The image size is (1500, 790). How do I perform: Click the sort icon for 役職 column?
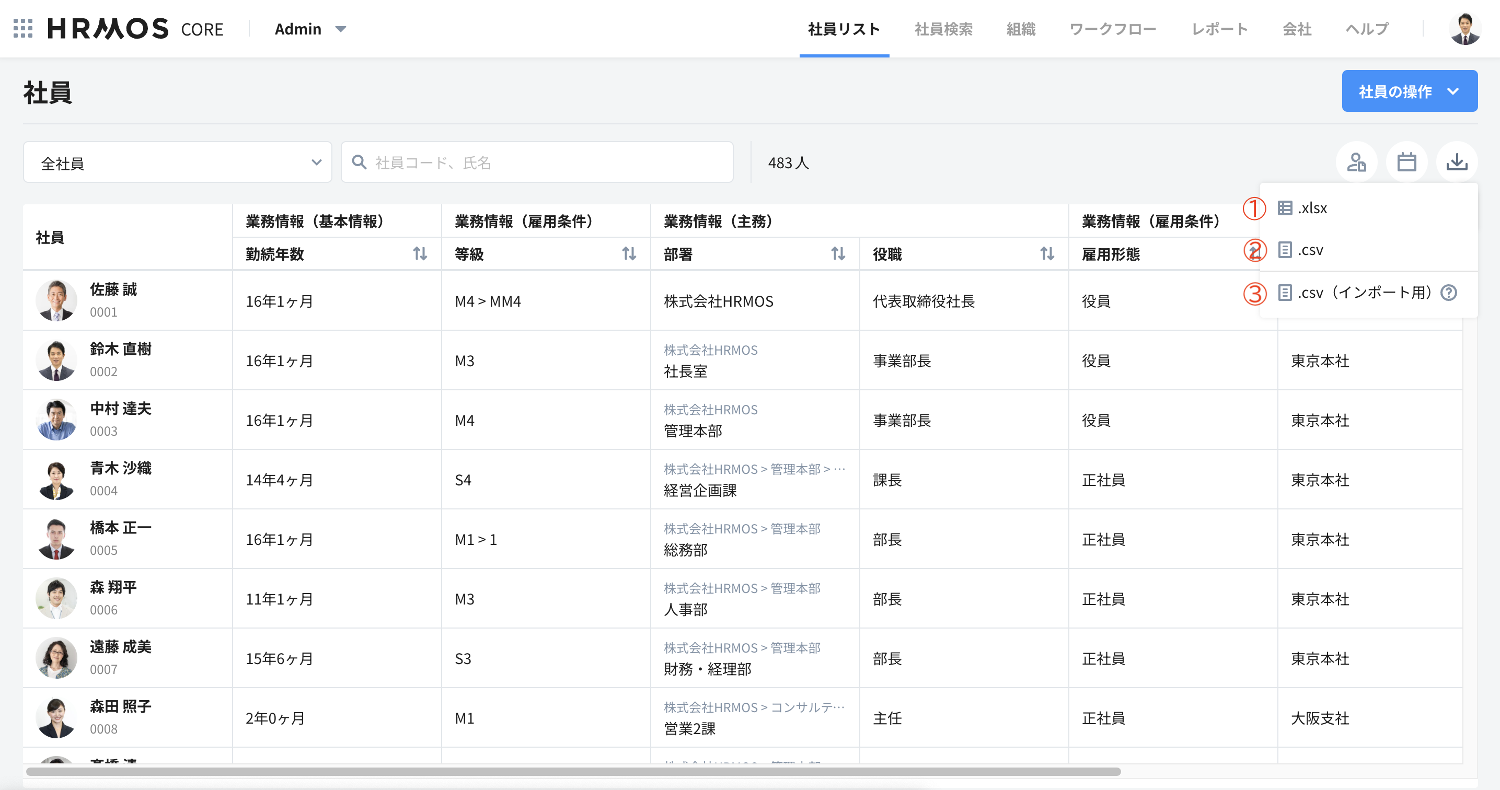coord(1046,254)
